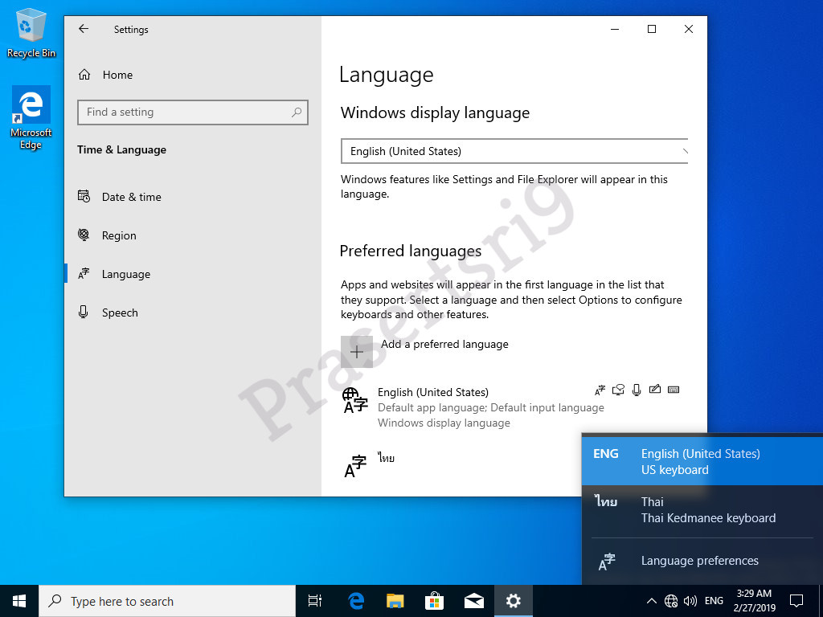The height and width of the screenshot is (617, 823).
Task: Minimize the Settings window
Action: click(615, 30)
